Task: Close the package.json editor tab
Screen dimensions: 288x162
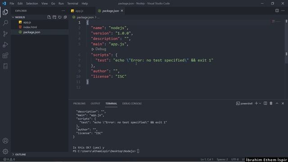Action: tap(122, 11)
